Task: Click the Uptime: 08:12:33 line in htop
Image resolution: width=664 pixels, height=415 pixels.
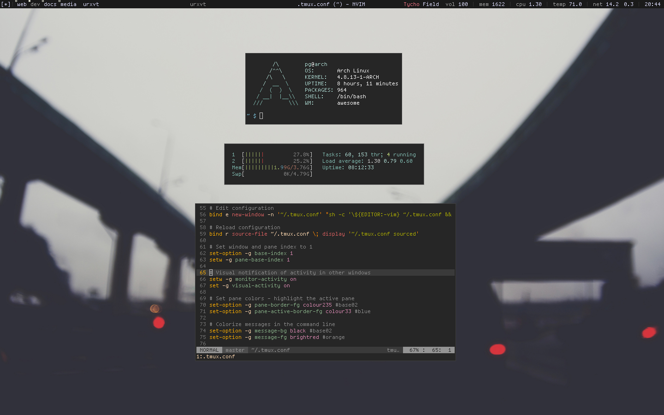Action: (348, 167)
